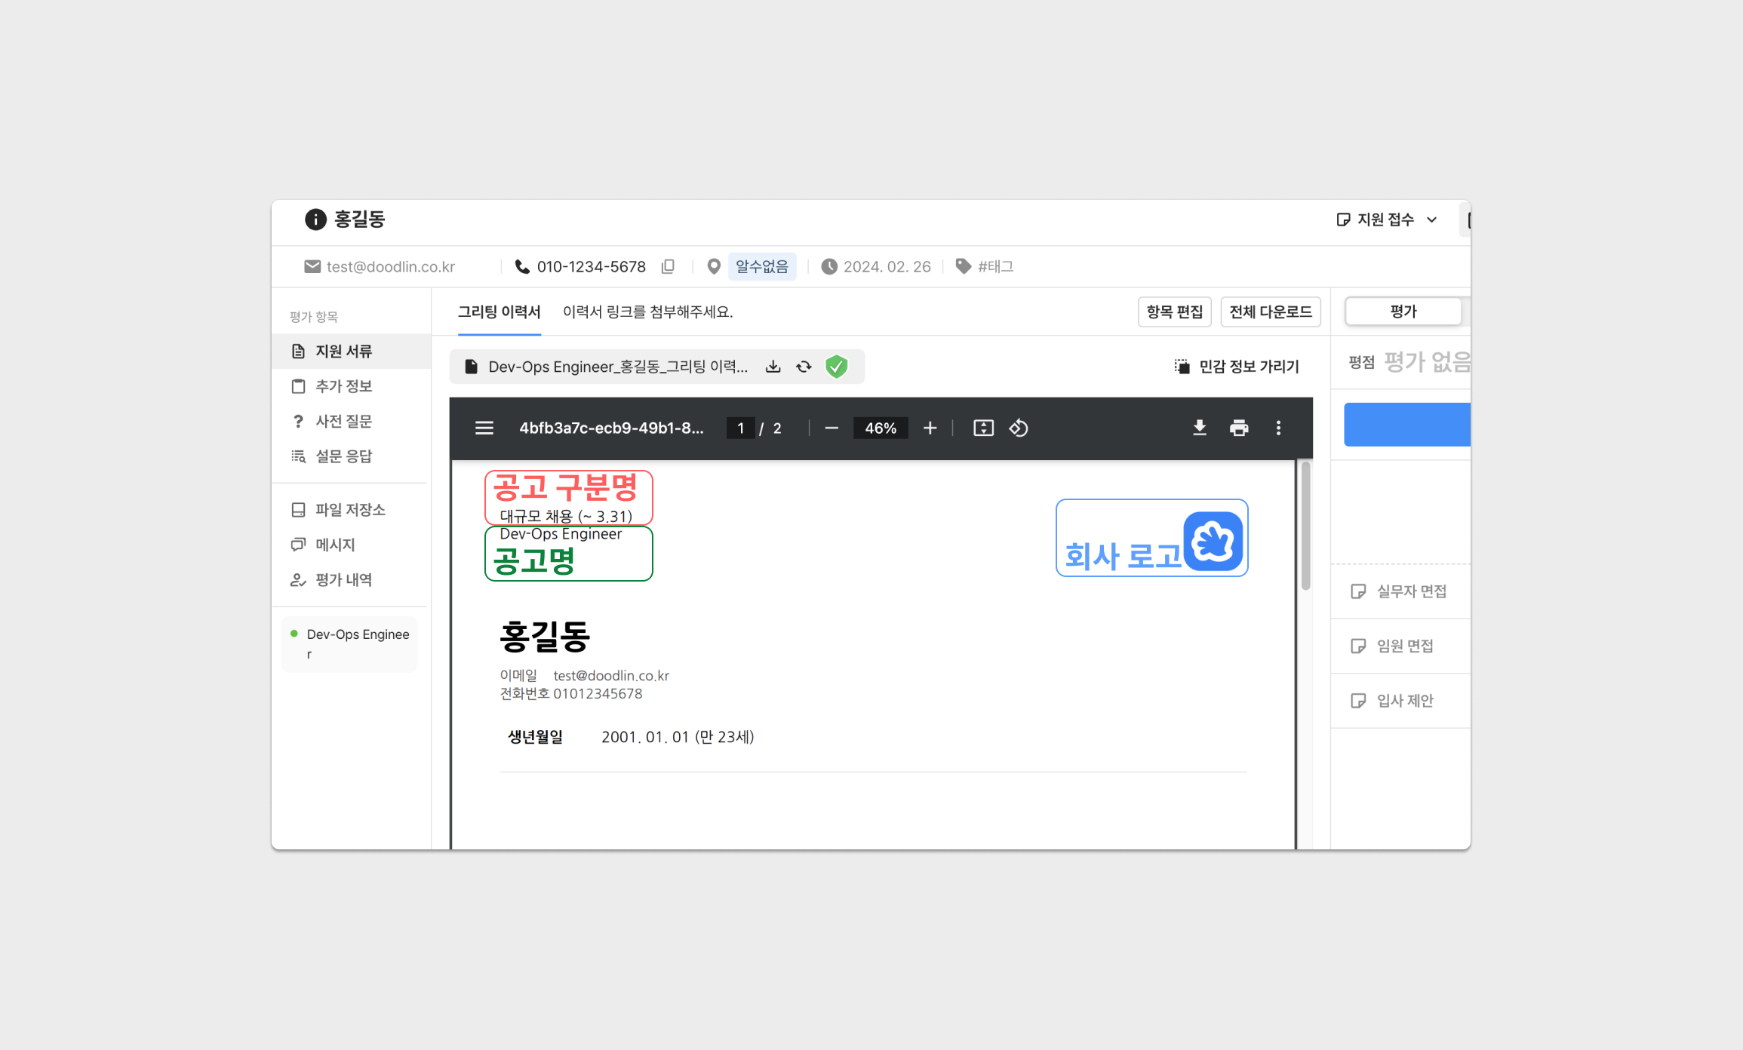Click the 전체 다운로드 button

(x=1270, y=312)
